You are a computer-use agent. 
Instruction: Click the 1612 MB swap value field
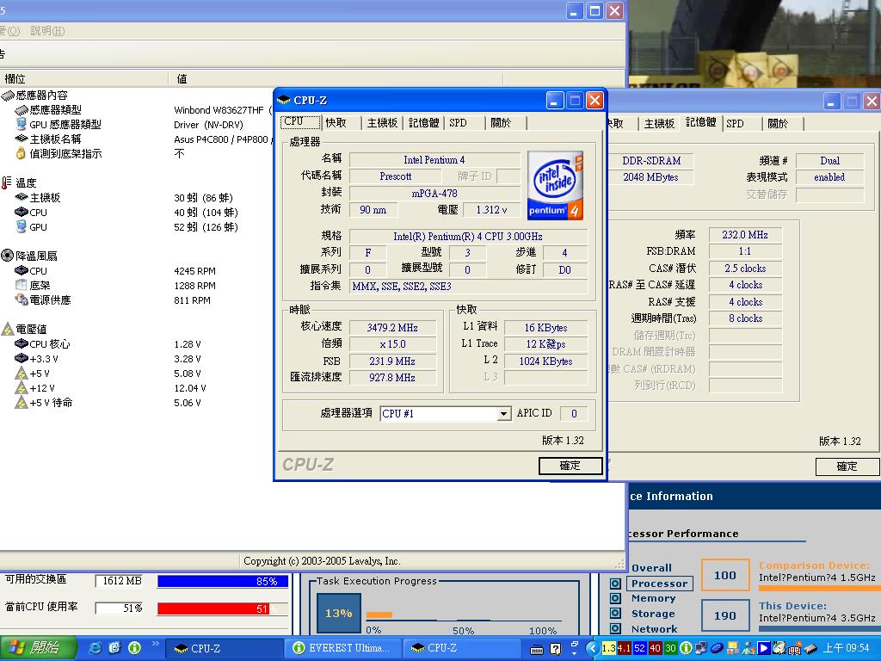tap(119, 581)
